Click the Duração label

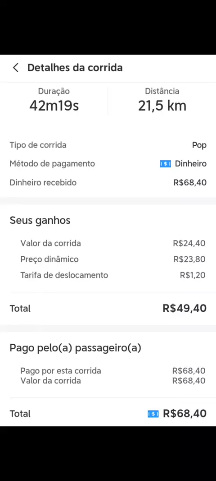click(54, 91)
